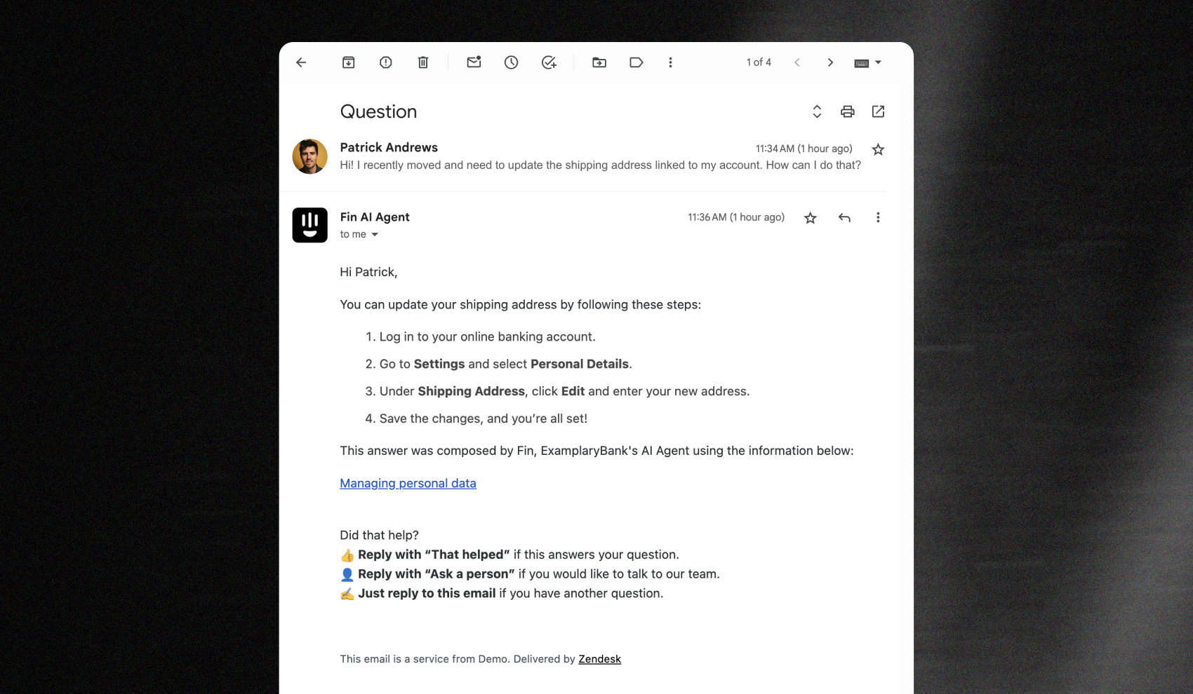Star the Fin AI Agent message
The image size is (1193, 694).
(811, 218)
